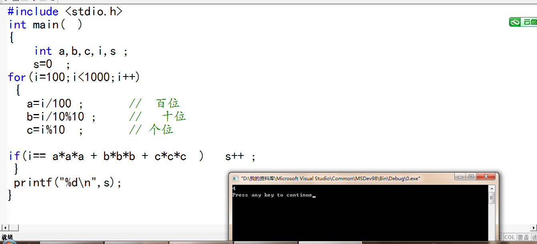This screenshot has width=537, height=244.
Task: Grab the console vertical scrollbar thumb
Action: point(492,198)
